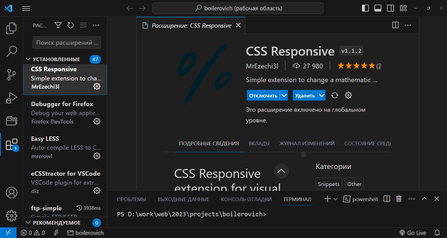Click Go Live in the status bar
The height and width of the screenshot is (238, 447).
pyautogui.click(x=413, y=233)
